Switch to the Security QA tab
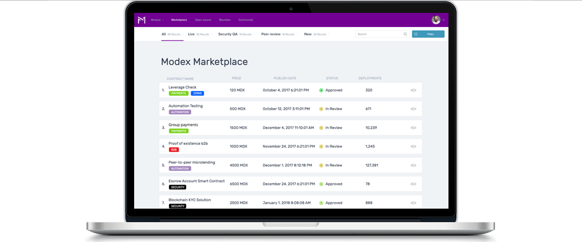The width and height of the screenshot is (582, 242). (235, 34)
